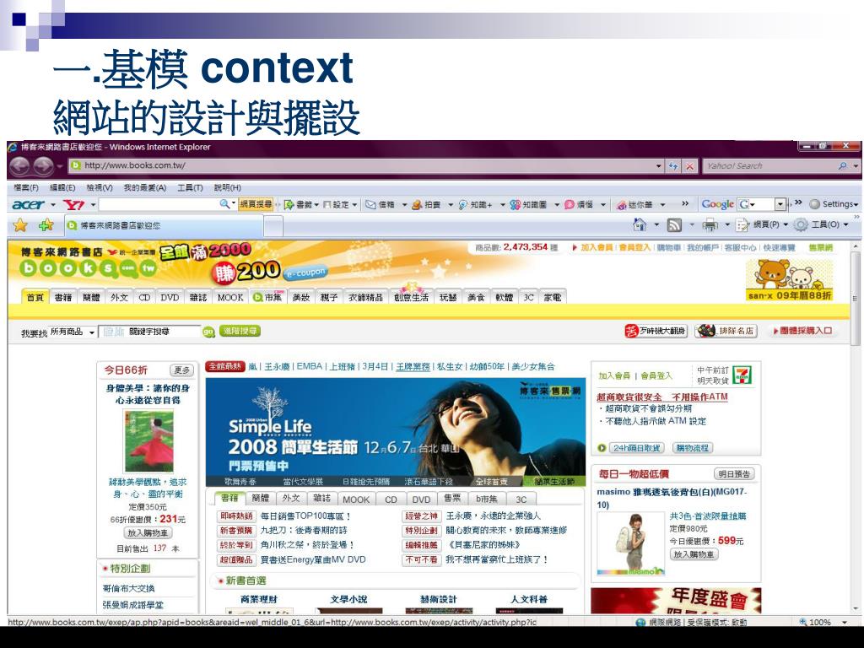
Task: Click 放入購物車 under the 231元 book
Action: [x=148, y=533]
